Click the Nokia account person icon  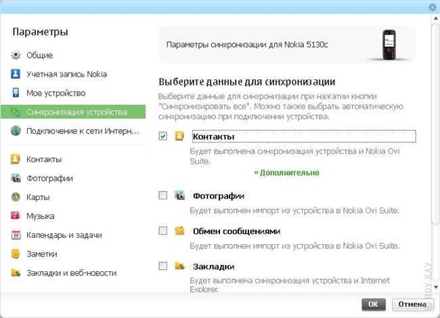point(16,74)
